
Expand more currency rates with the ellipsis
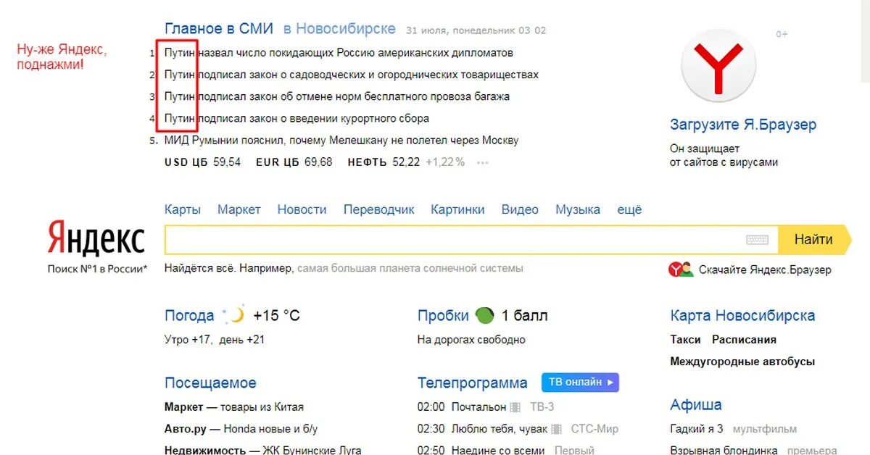click(x=482, y=162)
